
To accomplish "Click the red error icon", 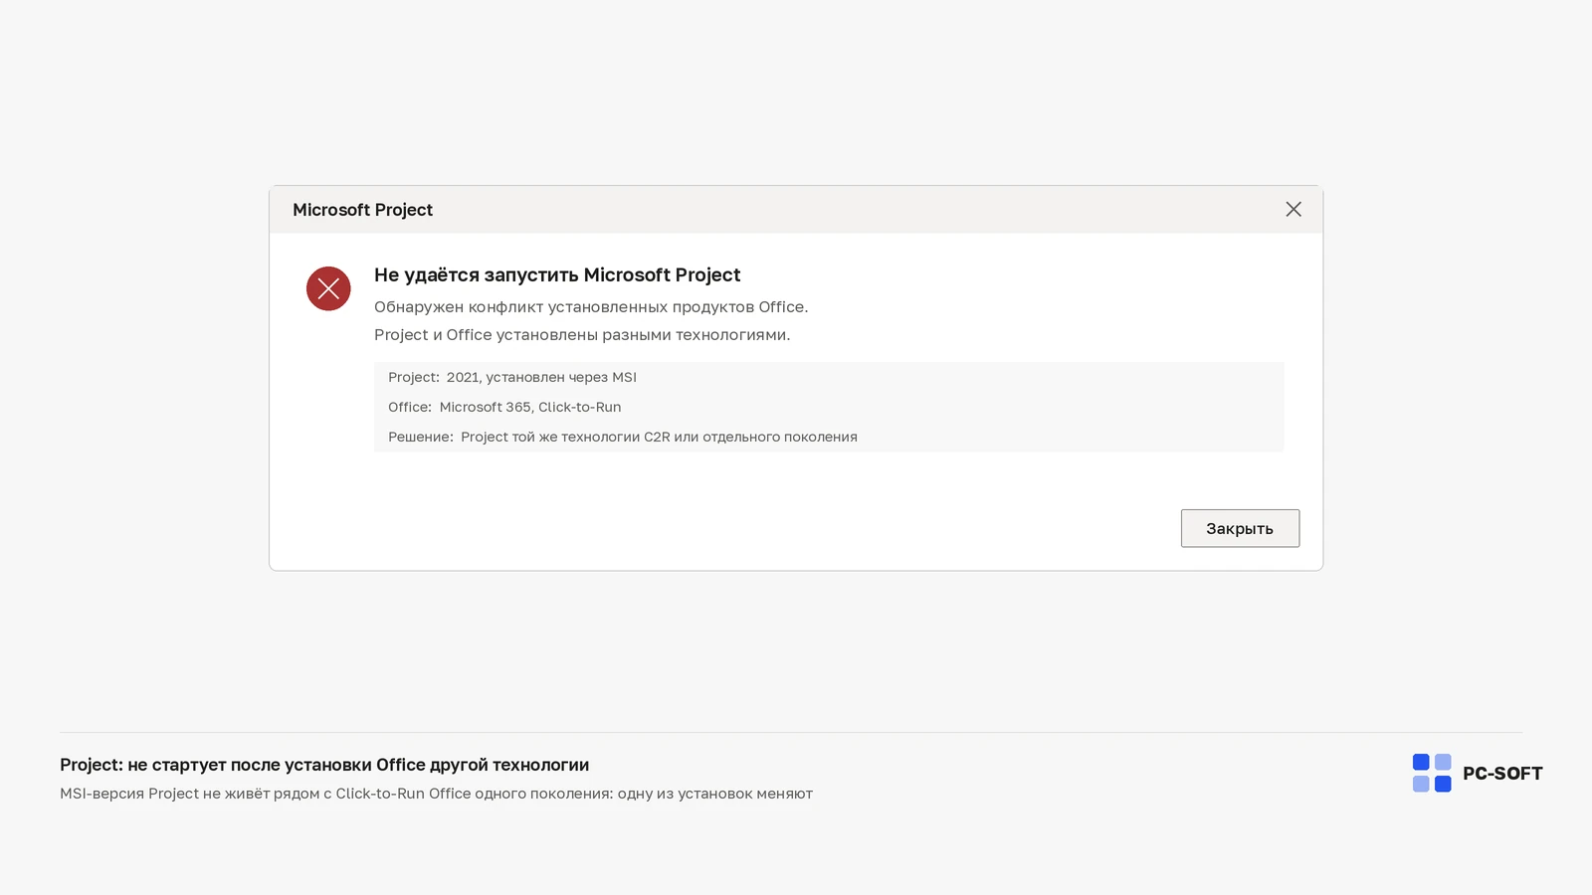I will [x=328, y=288].
